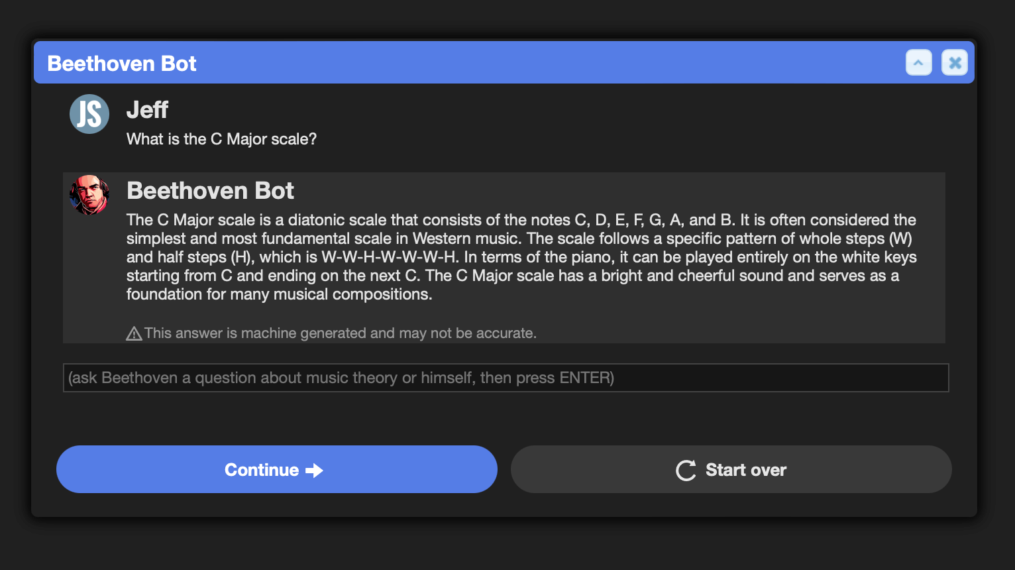Click the Beethoven Bot portrait avatar
Image resolution: width=1015 pixels, height=570 pixels.
click(89, 194)
